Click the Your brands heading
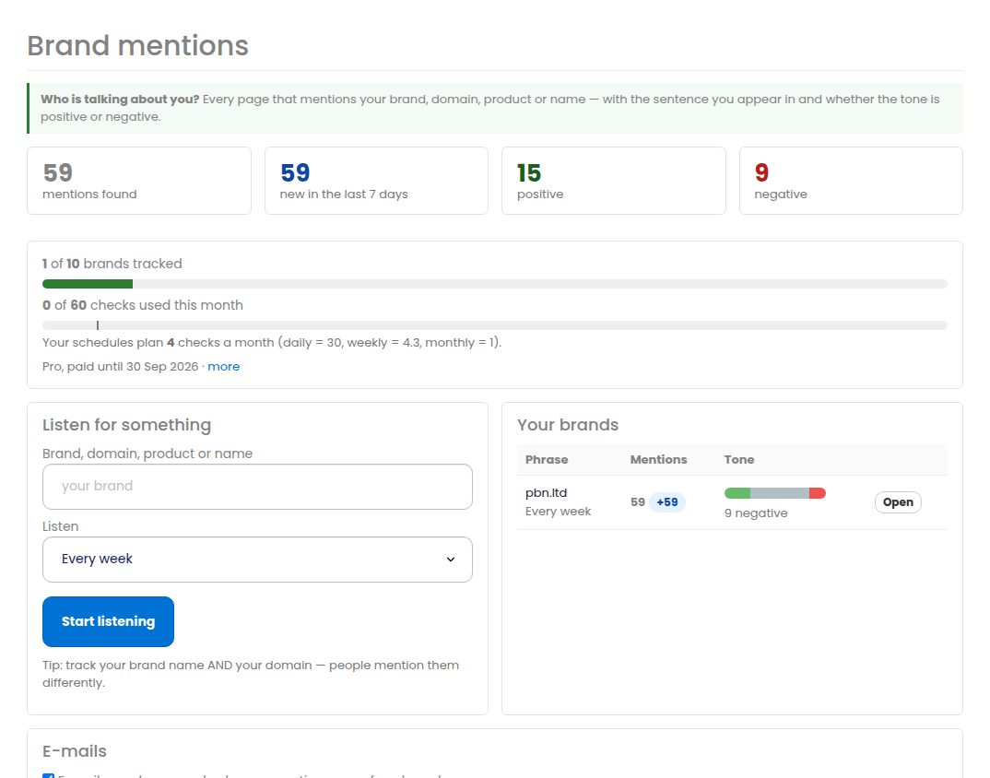 pyautogui.click(x=568, y=425)
